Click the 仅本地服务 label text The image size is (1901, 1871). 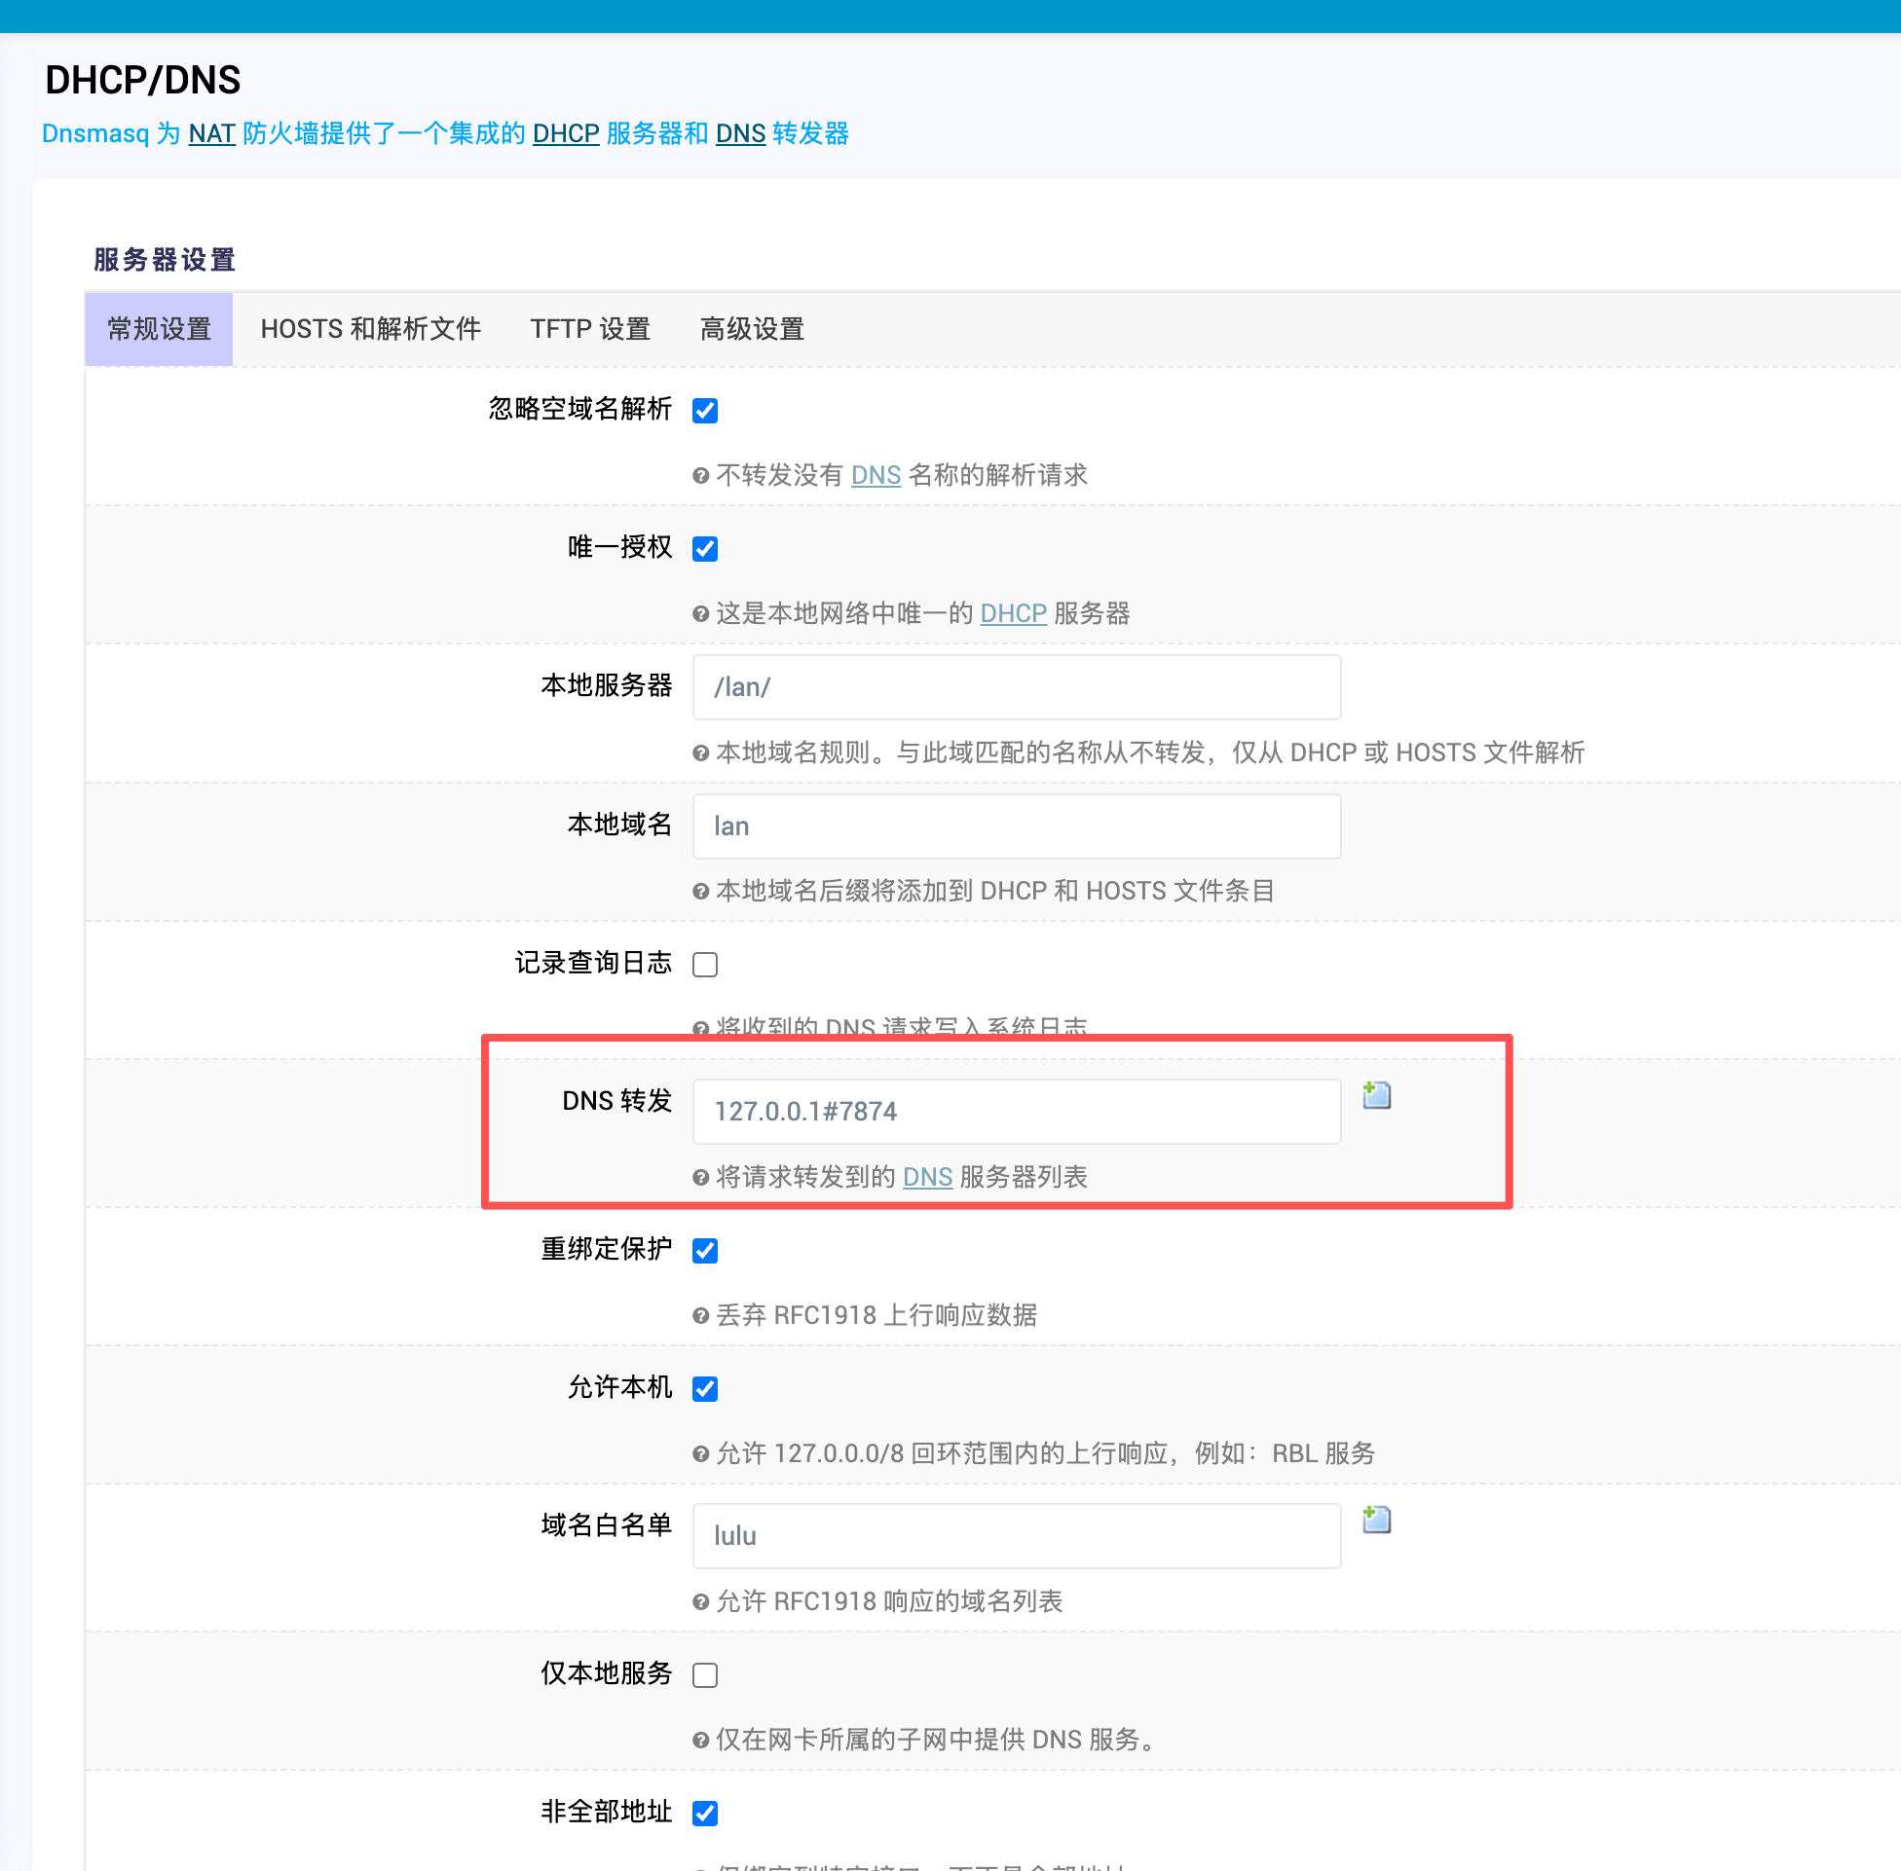pos(607,1673)
